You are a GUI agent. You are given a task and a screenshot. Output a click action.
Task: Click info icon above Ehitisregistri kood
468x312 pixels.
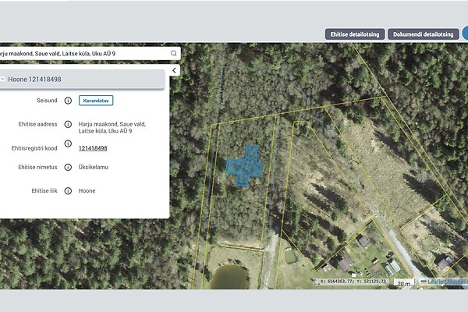click(68, 144)
